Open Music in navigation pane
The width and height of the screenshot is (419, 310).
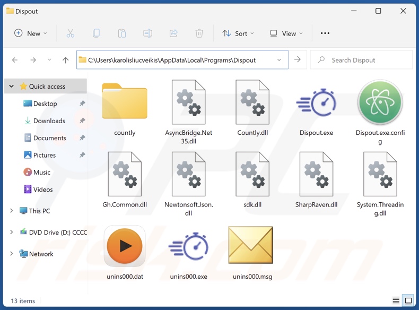[37, 172]
